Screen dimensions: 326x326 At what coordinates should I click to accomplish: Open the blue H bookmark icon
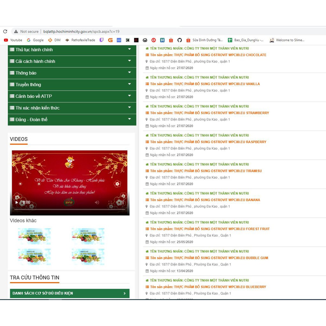pos(162,40)
